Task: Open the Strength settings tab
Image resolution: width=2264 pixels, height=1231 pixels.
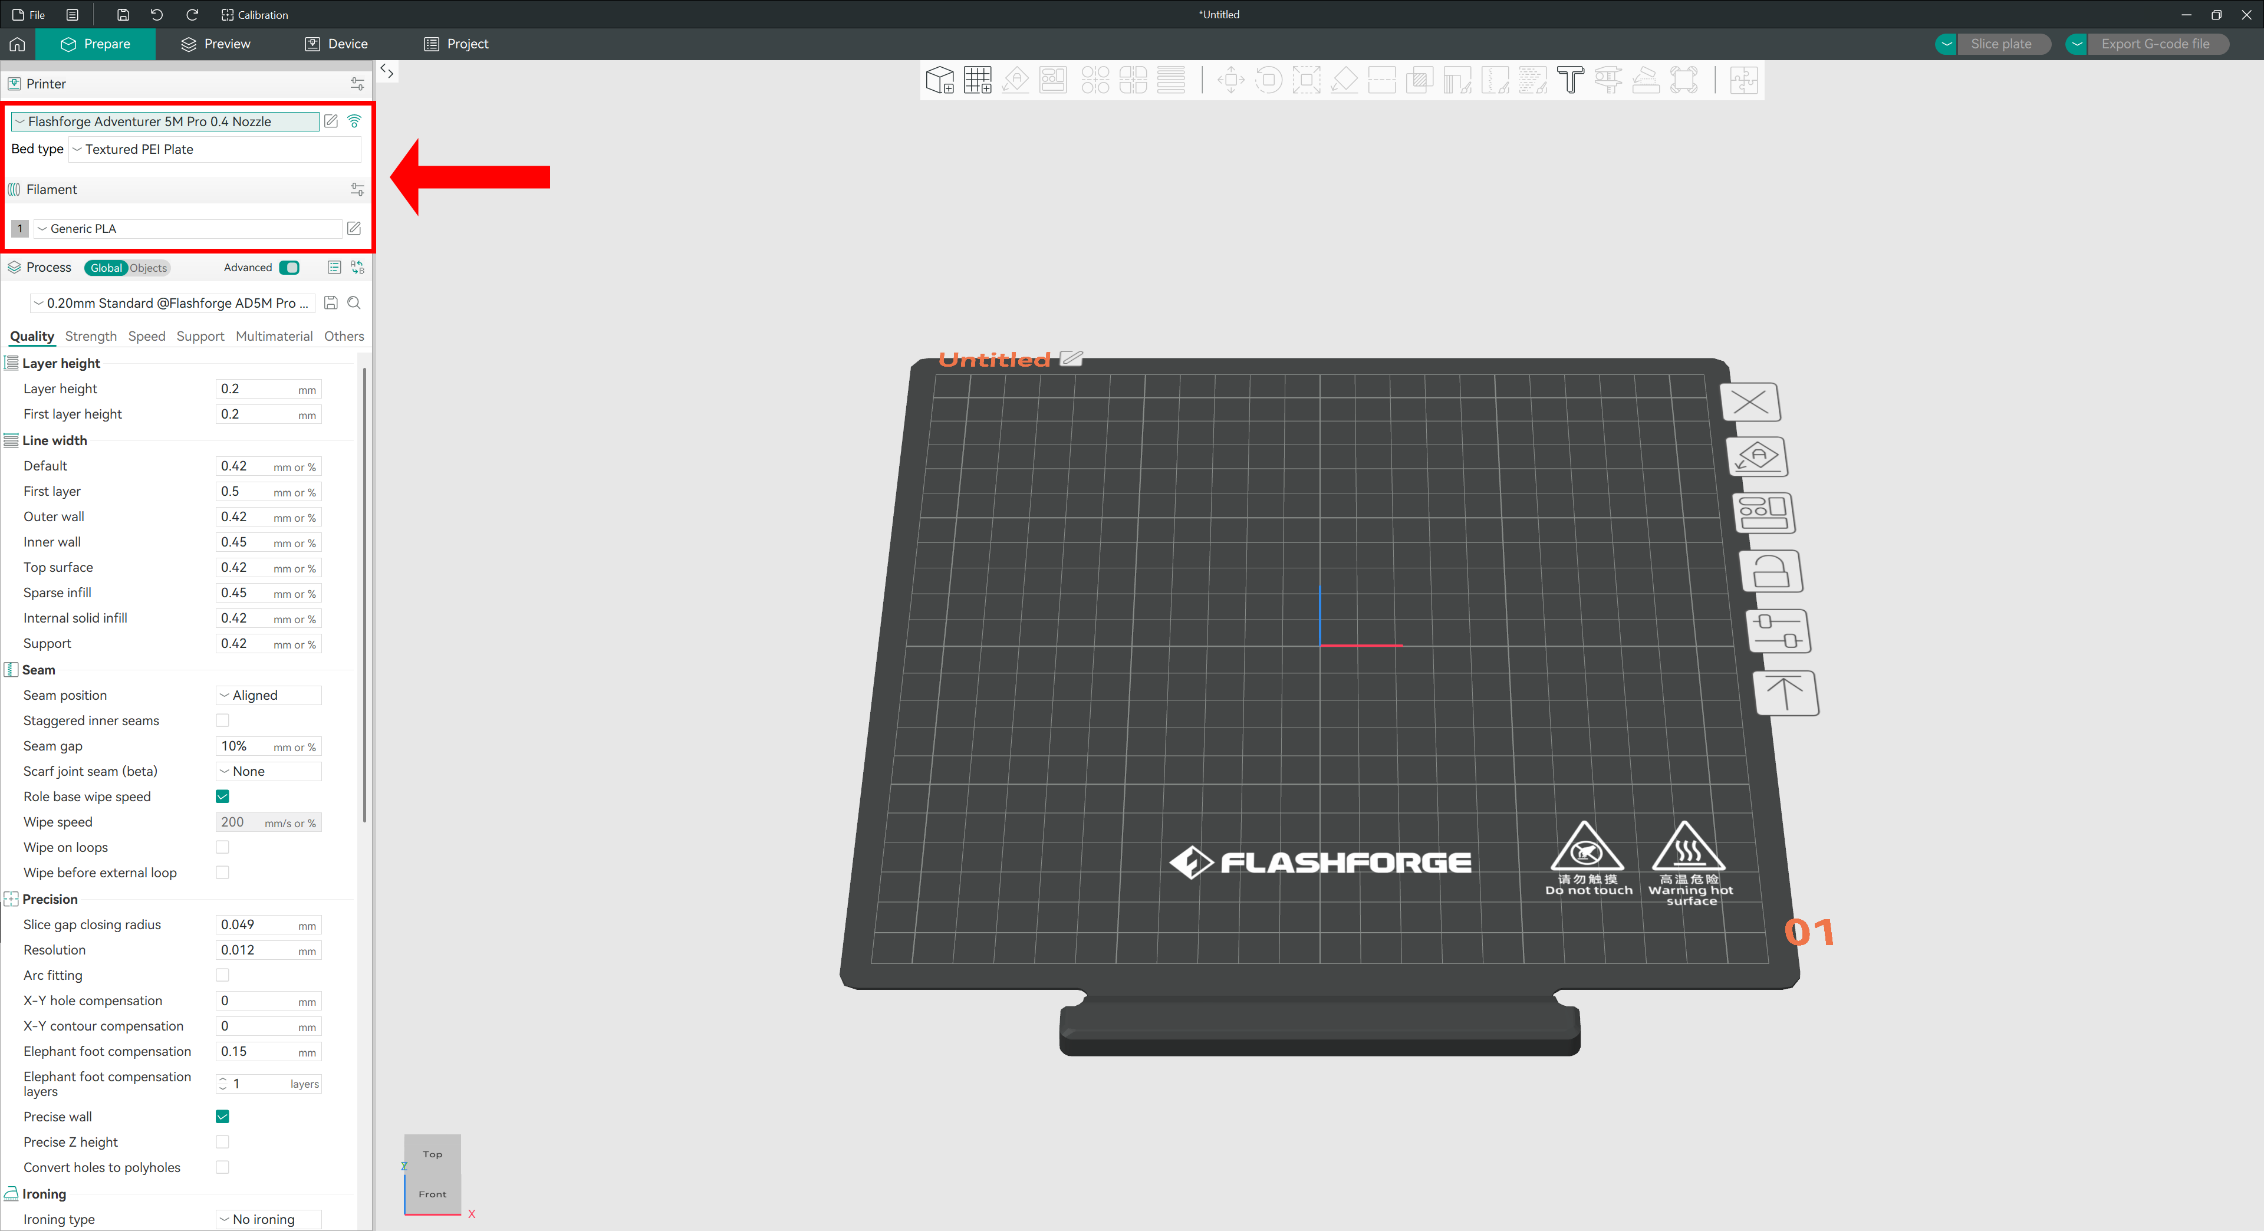Action: click(x=91, y=337)
